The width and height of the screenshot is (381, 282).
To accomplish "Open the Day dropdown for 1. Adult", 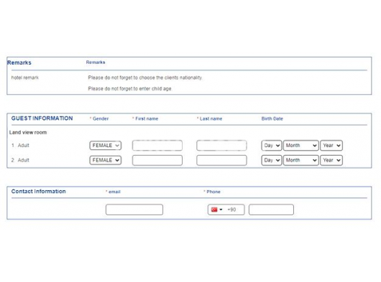I will [x=272, y=146].
